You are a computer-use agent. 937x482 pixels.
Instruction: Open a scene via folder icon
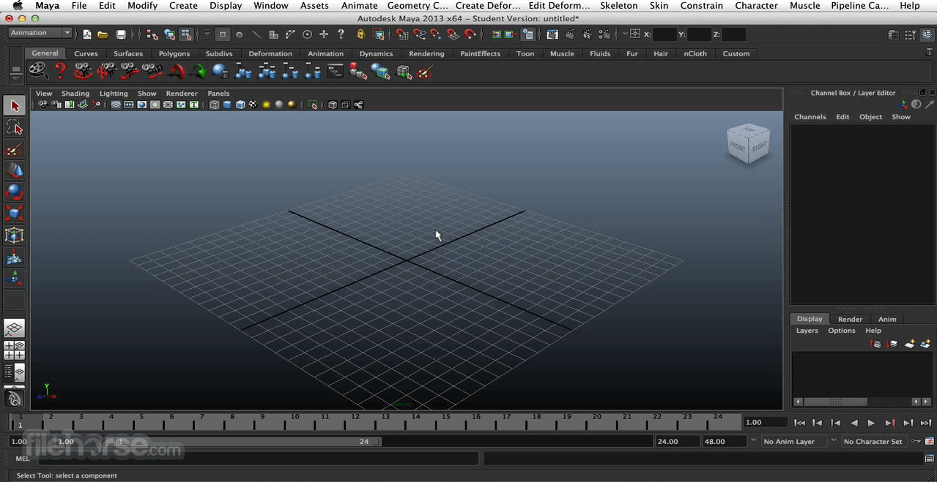pos(103,34)
